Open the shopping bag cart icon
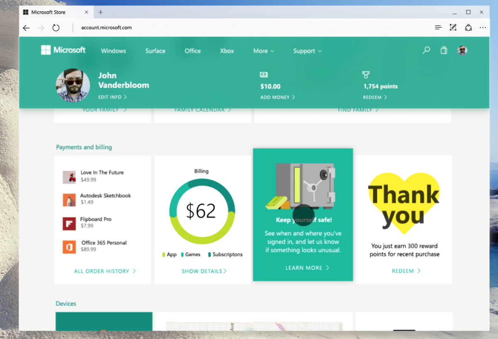Viewport: 498px width, 339px height. 444,51
